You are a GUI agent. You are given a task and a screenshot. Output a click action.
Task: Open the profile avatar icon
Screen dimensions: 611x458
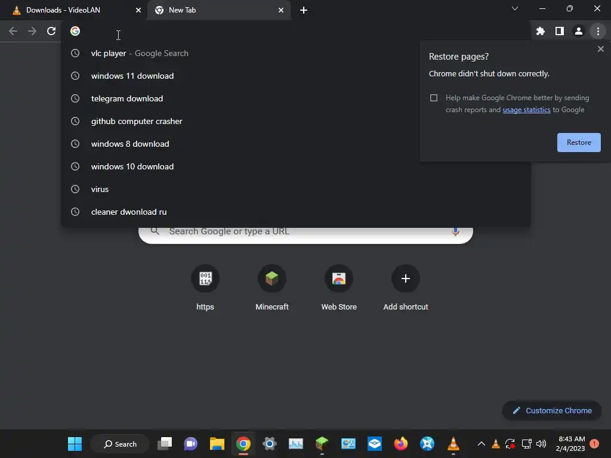[579, 31]
